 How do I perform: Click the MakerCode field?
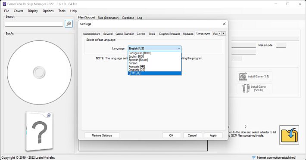[x=281, y=45]
